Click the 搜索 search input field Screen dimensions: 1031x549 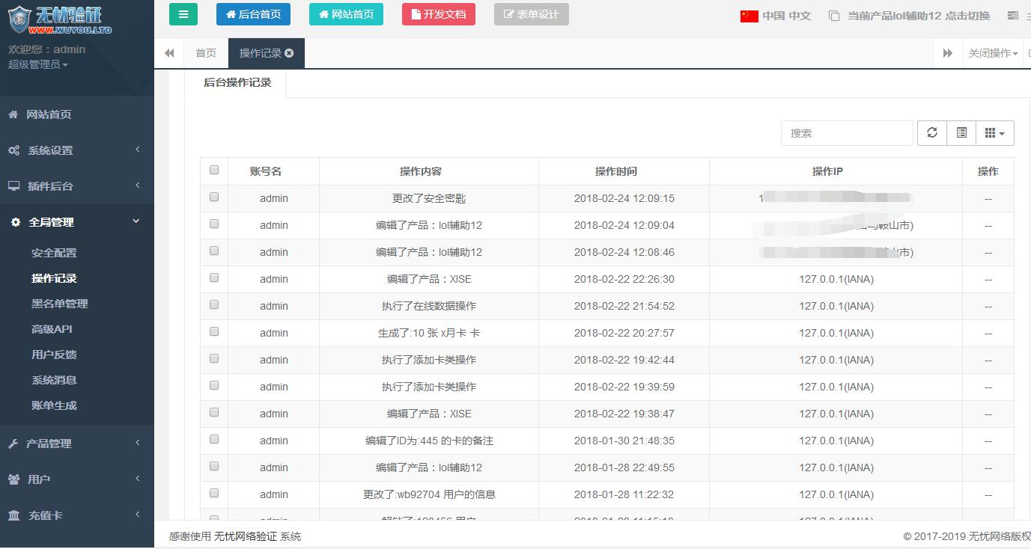point(846,132)
